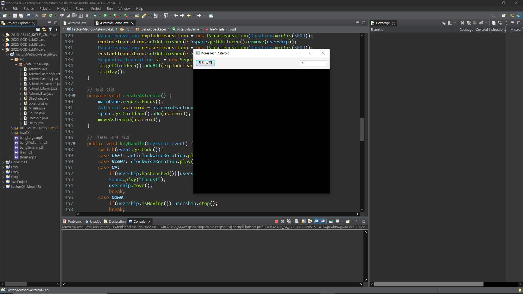Expand the CodeSmell project tree node
523x294 pixels.
point(3,162)
